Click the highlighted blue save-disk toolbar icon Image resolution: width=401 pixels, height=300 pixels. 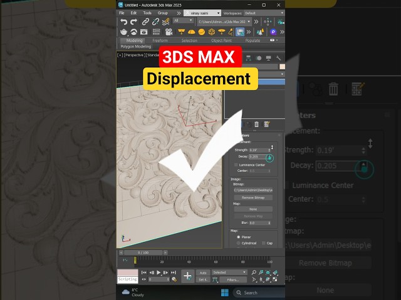(x=240, y=32)
